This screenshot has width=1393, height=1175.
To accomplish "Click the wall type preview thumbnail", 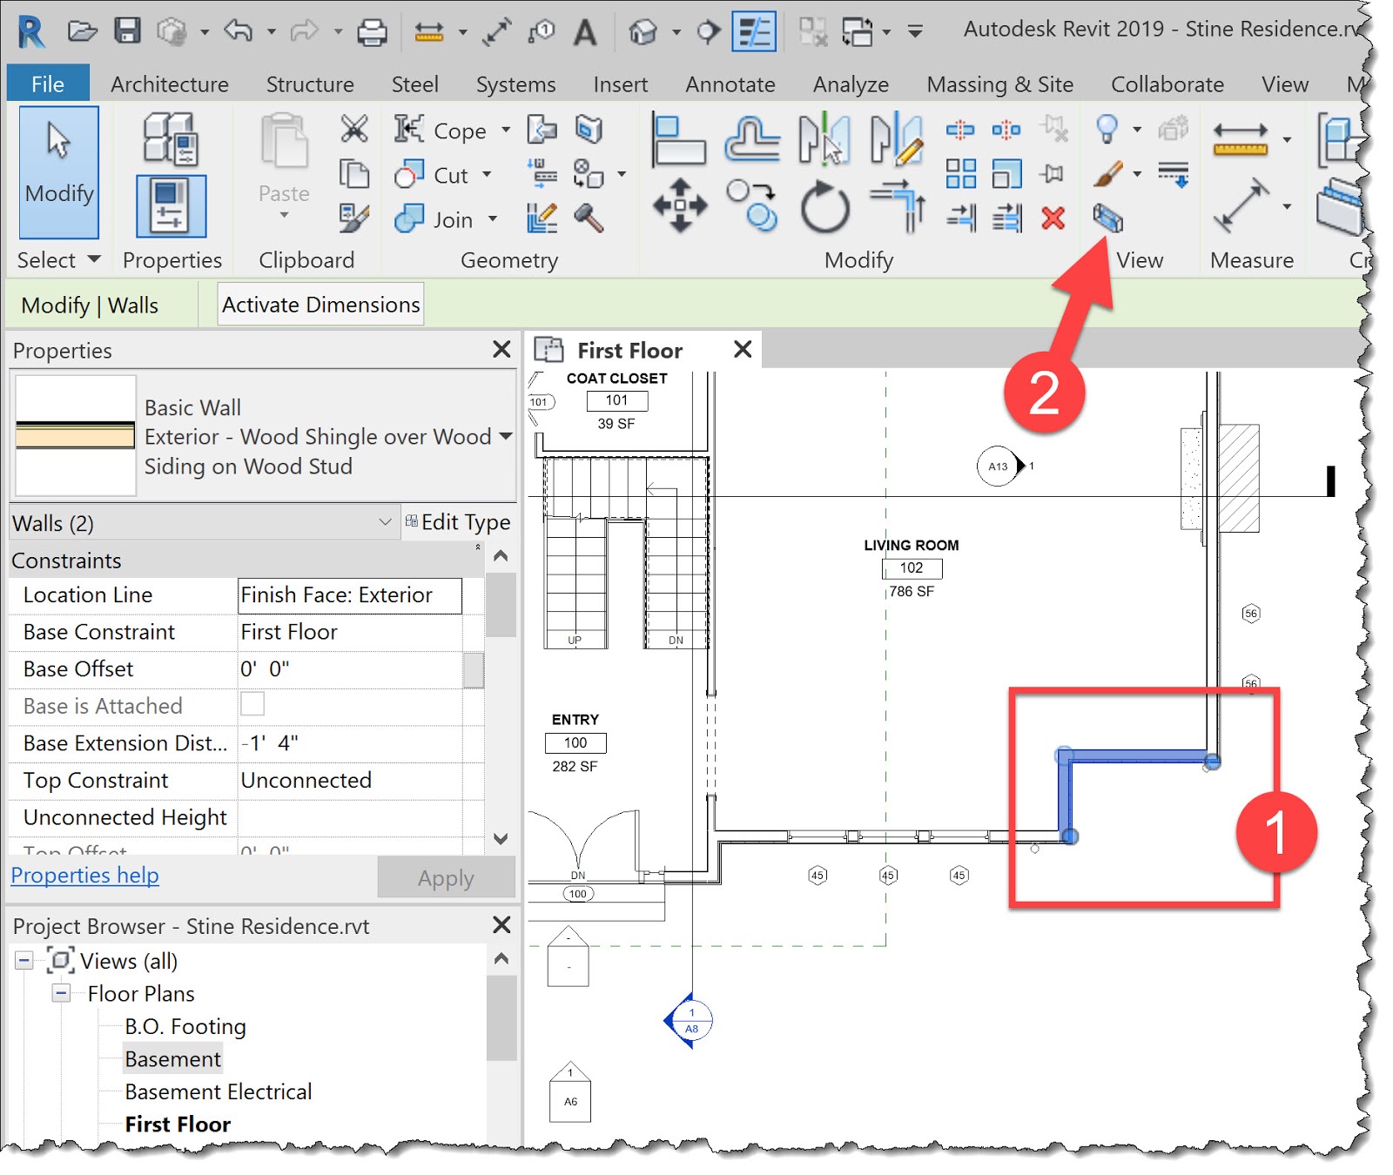I will tap(75, 435).
